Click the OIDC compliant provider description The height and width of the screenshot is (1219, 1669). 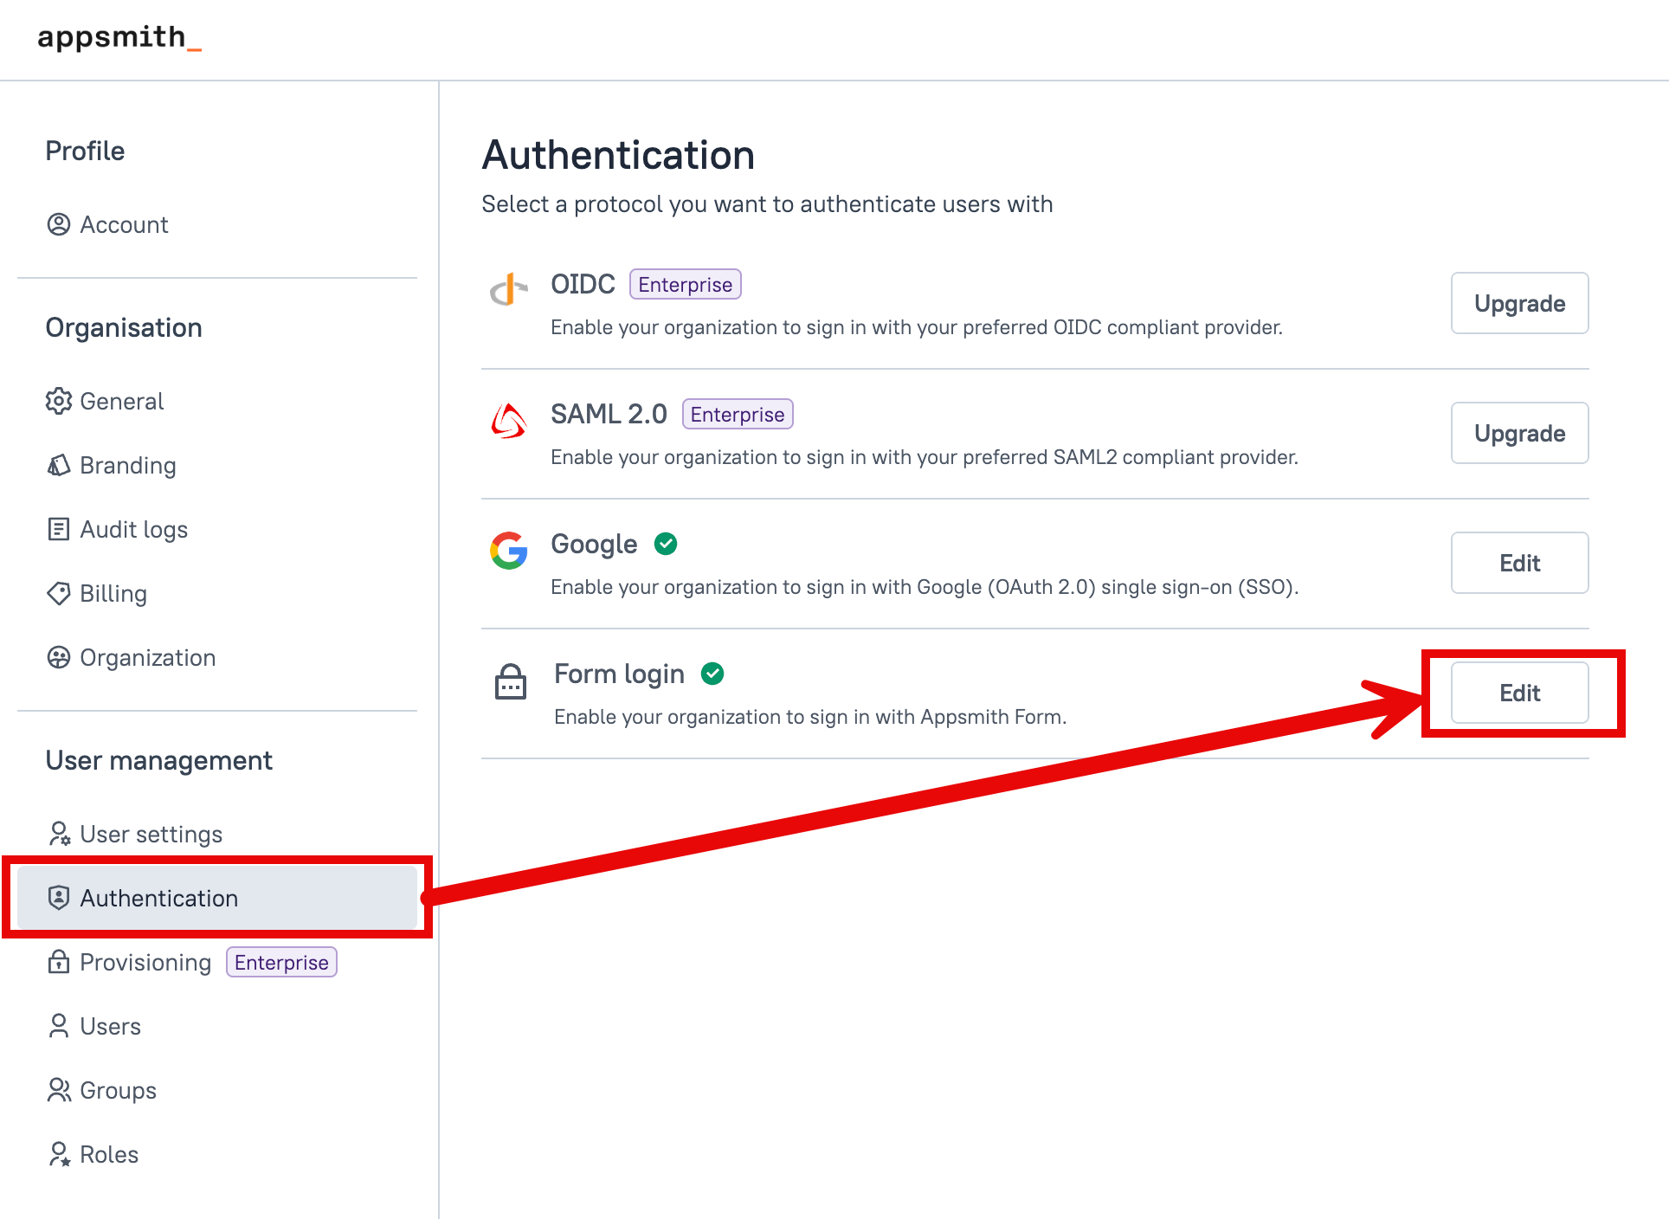[917, 327]
